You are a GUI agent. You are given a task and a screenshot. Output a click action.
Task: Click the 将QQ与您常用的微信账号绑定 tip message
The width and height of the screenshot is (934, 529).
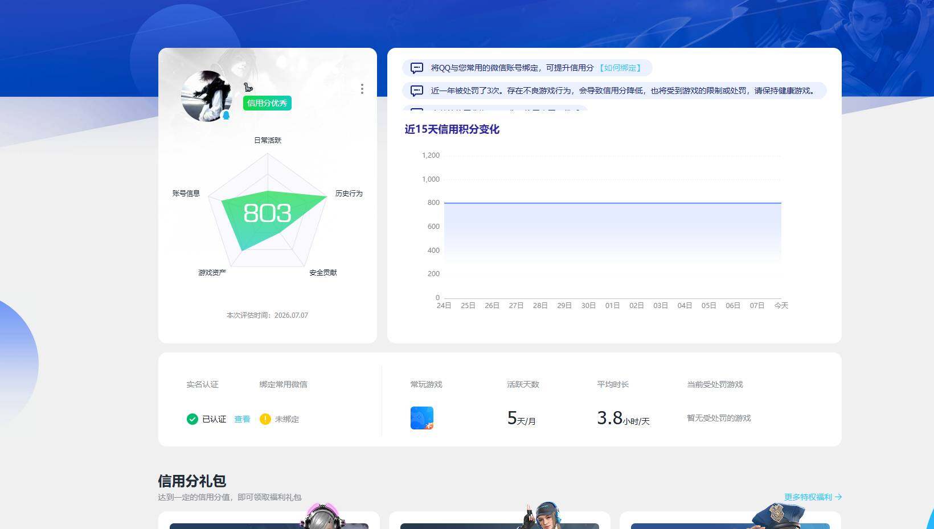[x=512, y=68]
